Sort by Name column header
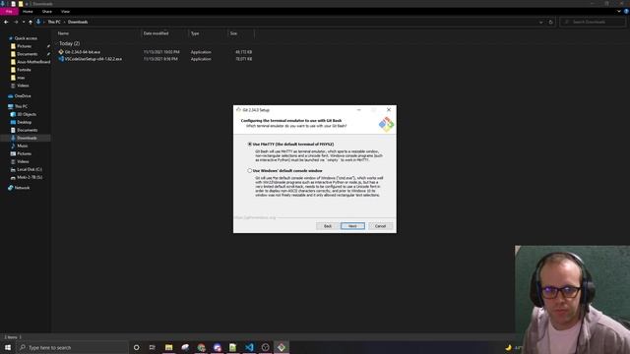 (63, 33)
